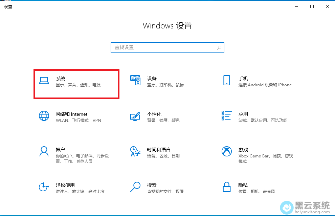Click the search magnifier inside the search box

tap(219, 48)
